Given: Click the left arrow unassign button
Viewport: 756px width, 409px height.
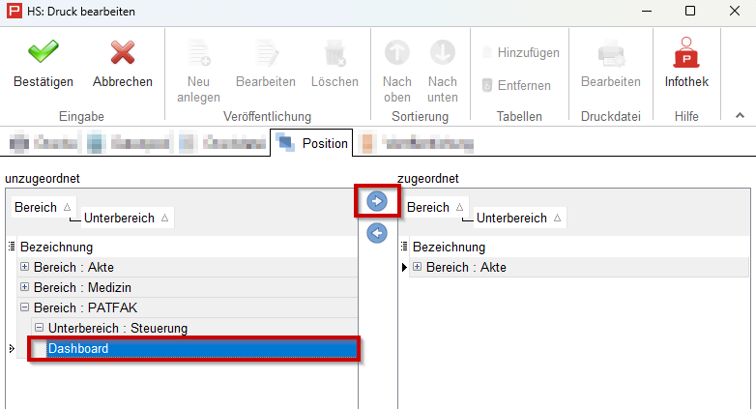Looking at the screenshot, I should click(x=377, y=233).
